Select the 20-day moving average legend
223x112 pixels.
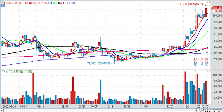click(55, 3)
